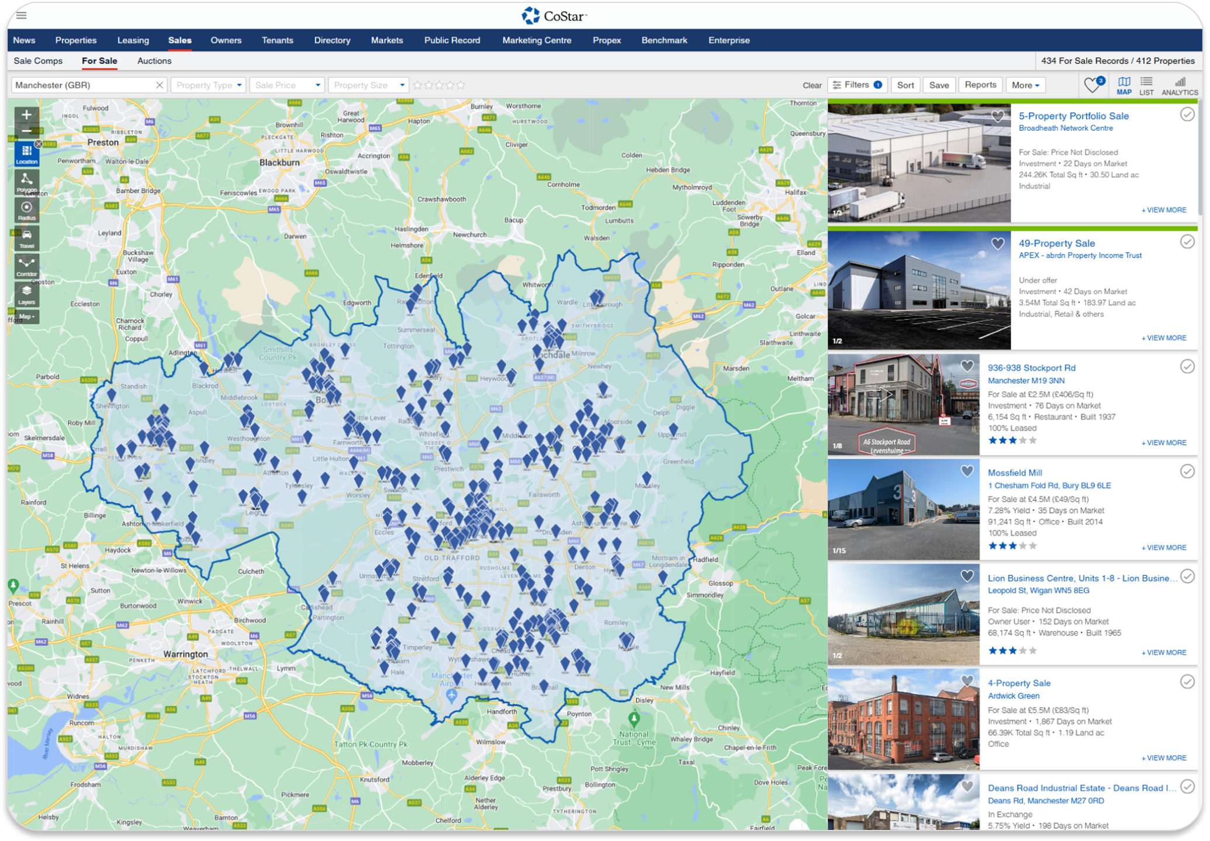Switch to the Auctions sub-tab
This screenshot has width=1210, height=841.
click(x=154, y=61)
